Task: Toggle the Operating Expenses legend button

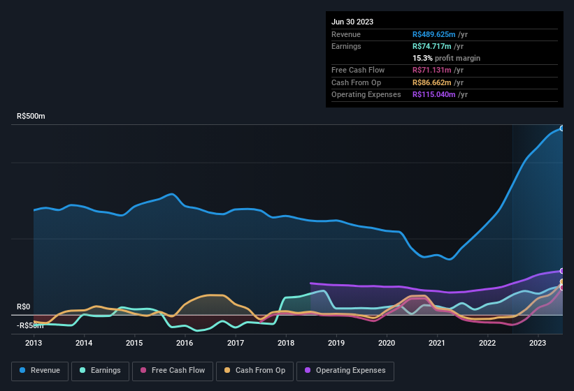Action: coord(345,371)
